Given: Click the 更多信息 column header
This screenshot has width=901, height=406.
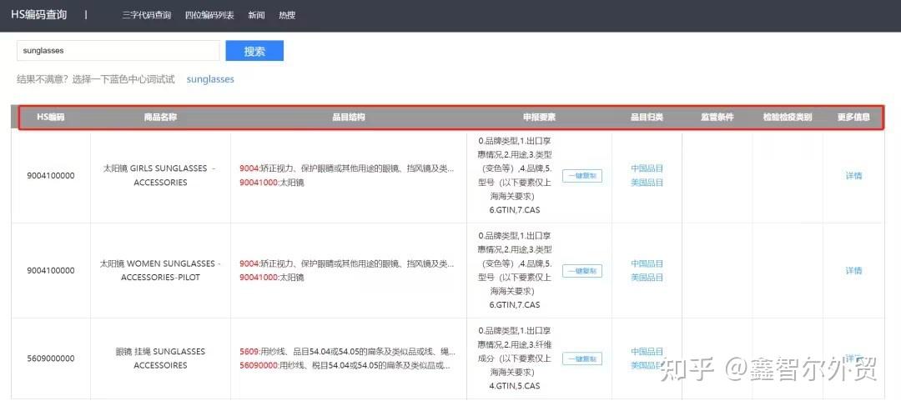Looking at the screenshot, I should click(853, 118).
